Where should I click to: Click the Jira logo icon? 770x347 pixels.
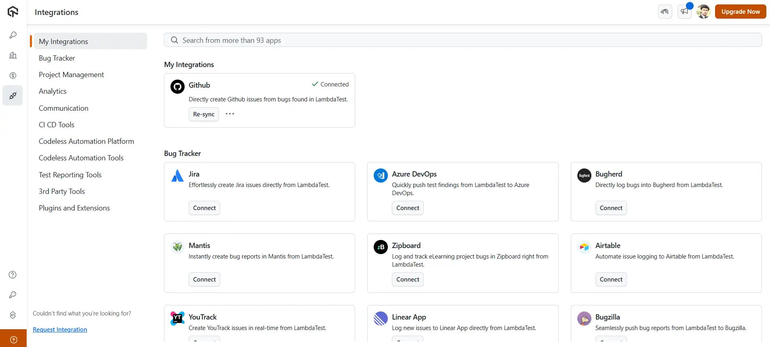pyautogui.click(x=177, y=176)
